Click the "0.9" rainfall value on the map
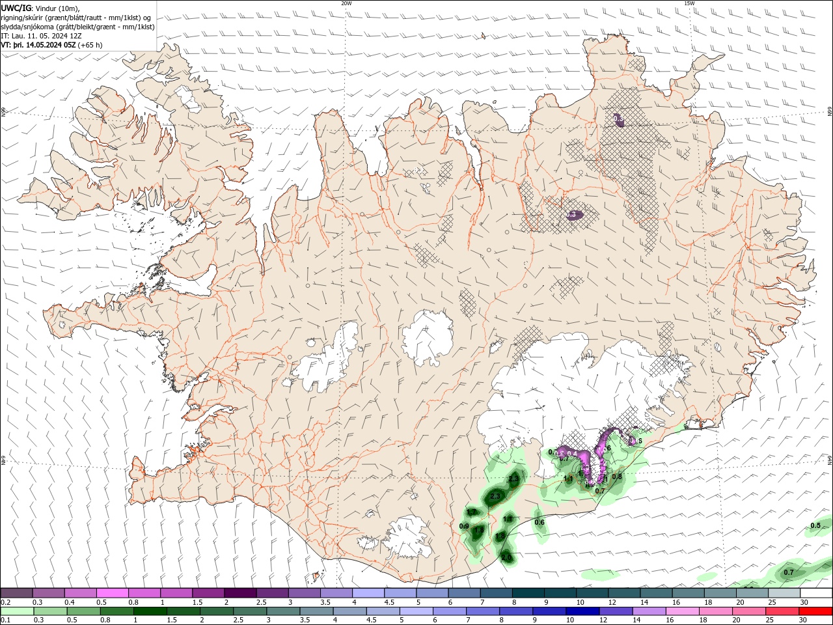This screenshot has width=833, height=625. click(x=464, y=526)
